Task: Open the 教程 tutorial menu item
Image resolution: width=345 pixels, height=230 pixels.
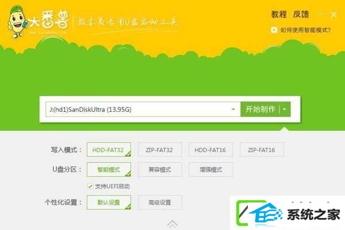Action: pos(278,14)
